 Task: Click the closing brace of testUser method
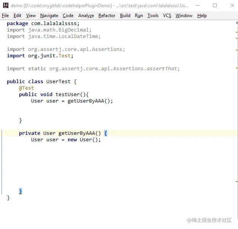(21, 120)
